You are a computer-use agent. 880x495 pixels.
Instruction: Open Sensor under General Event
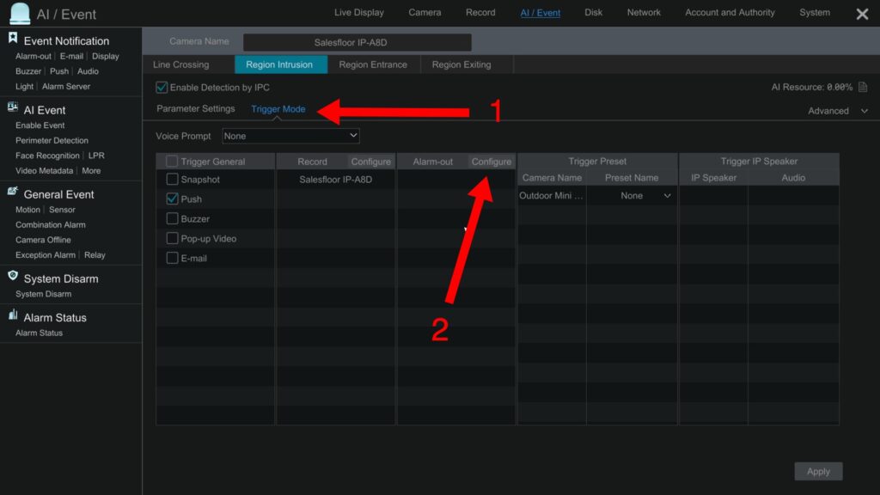tap(62, 210)
